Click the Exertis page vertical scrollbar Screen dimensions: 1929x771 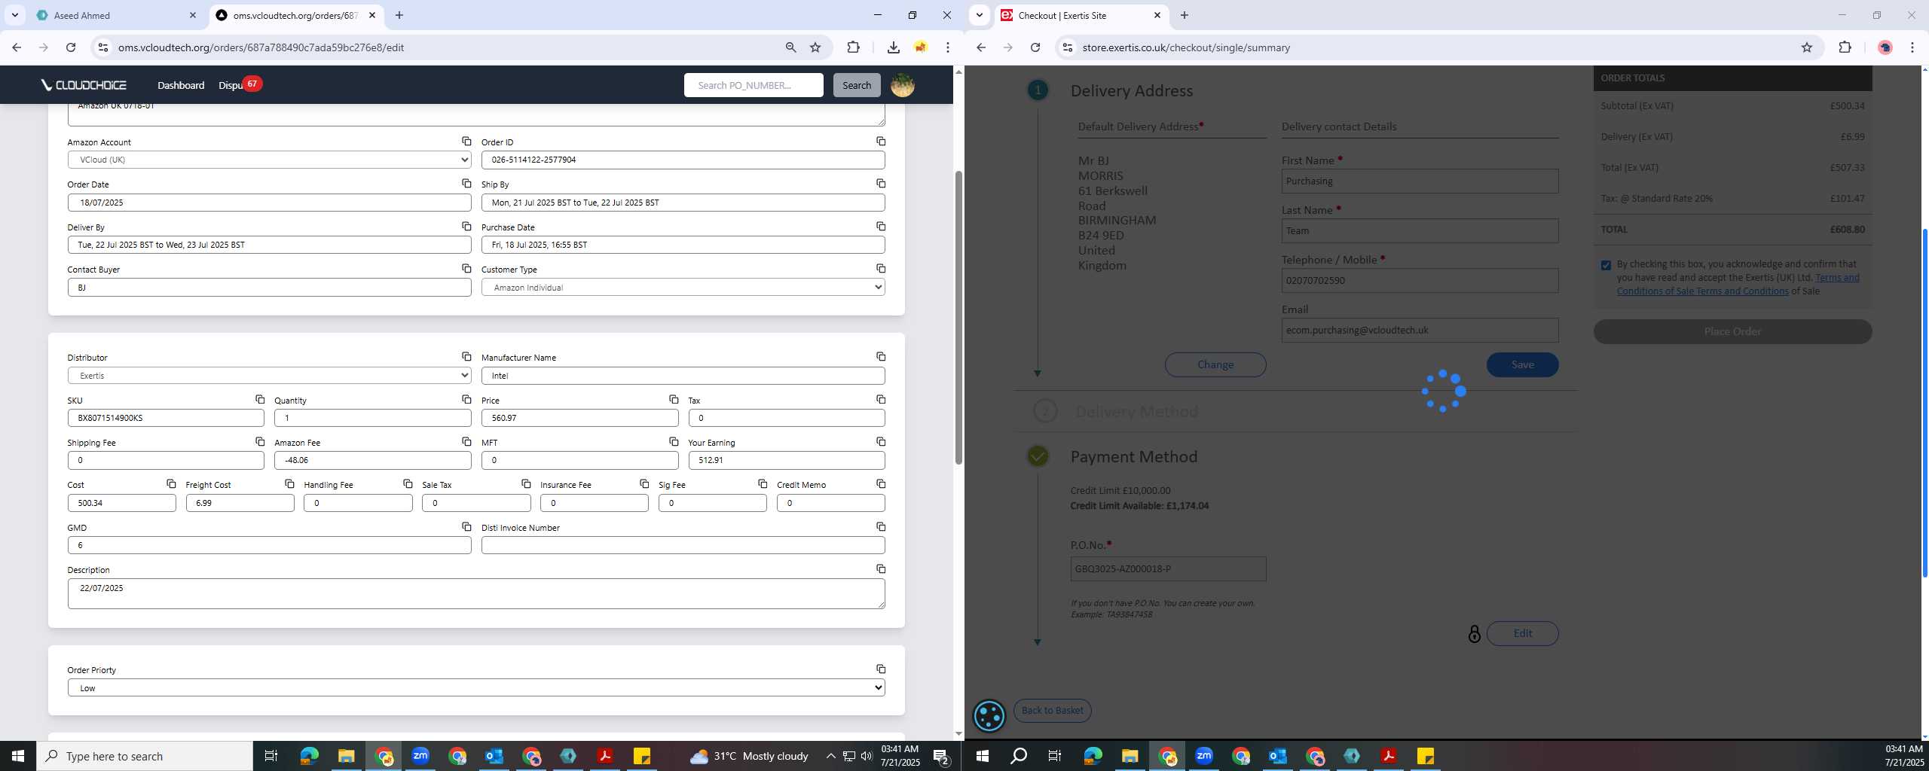pyautogui.click(x=1924, y=403)
